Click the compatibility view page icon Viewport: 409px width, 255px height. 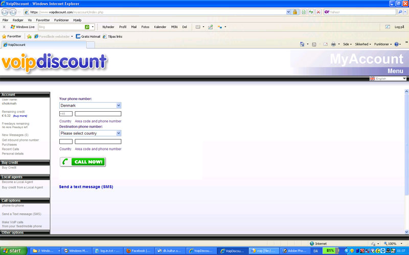click(304, 12)
